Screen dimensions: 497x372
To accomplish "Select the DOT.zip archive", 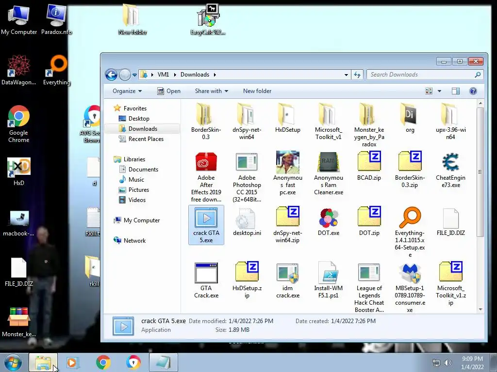I will tap(369, 221).
